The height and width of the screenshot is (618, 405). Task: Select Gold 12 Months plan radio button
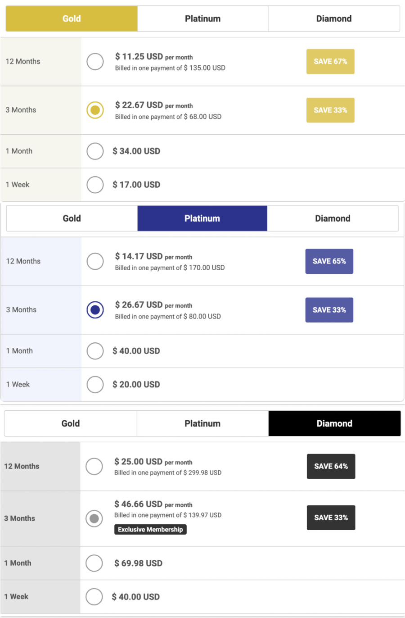[95, 61]
